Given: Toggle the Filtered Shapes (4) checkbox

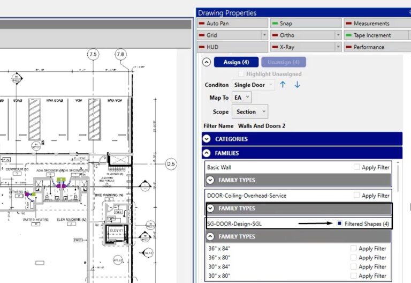Looking at the screenshot, I should coord(339,224).
